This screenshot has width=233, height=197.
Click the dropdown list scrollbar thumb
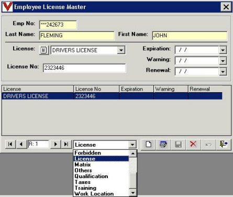(x=133, y=181)
